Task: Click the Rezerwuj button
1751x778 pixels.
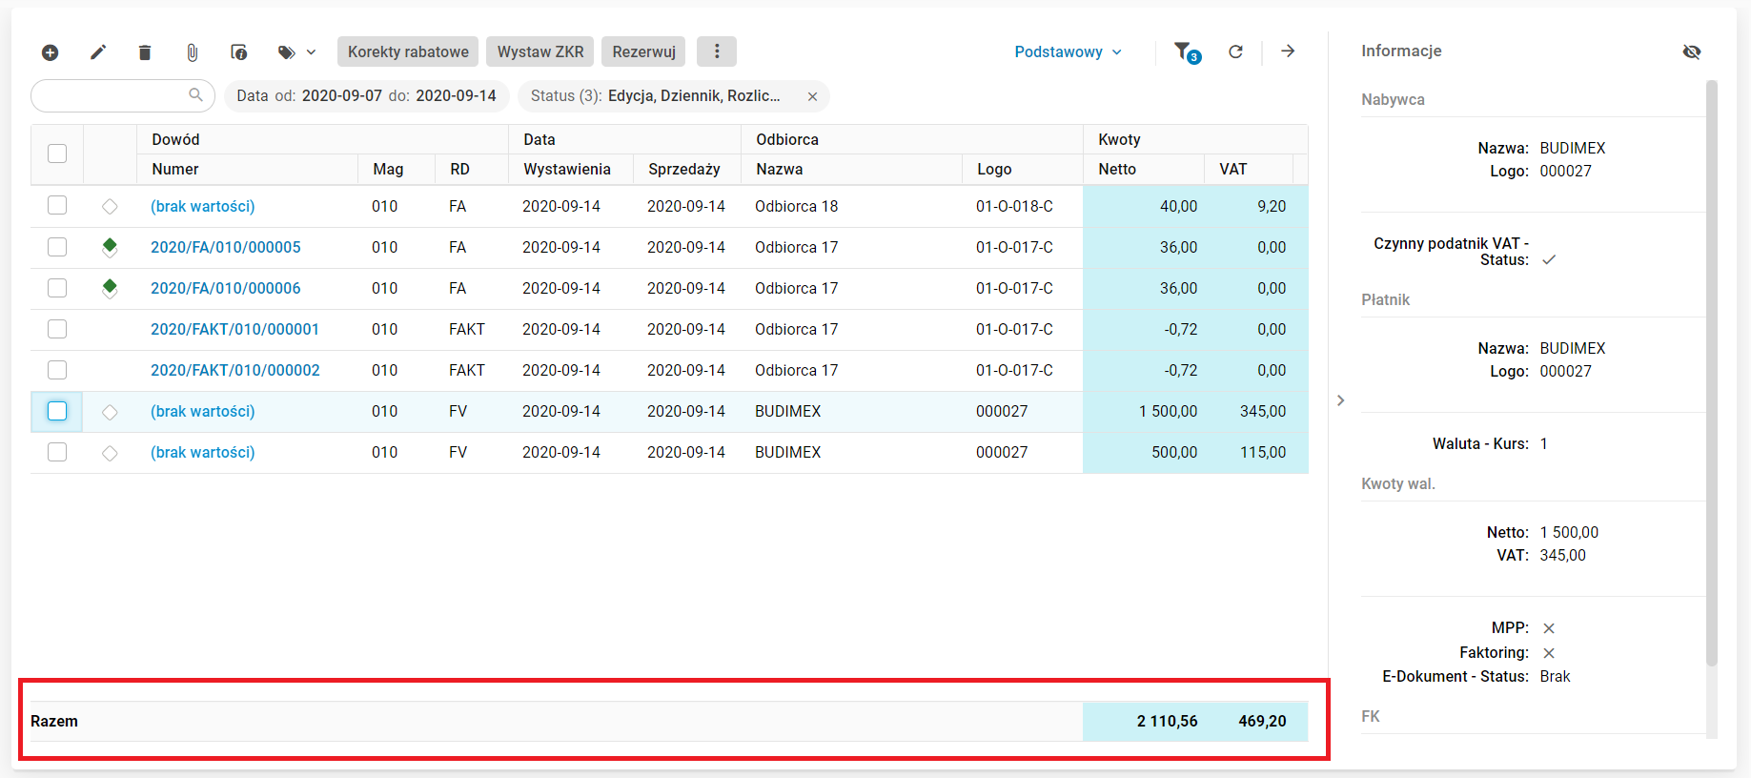Action: click(644, 51)
